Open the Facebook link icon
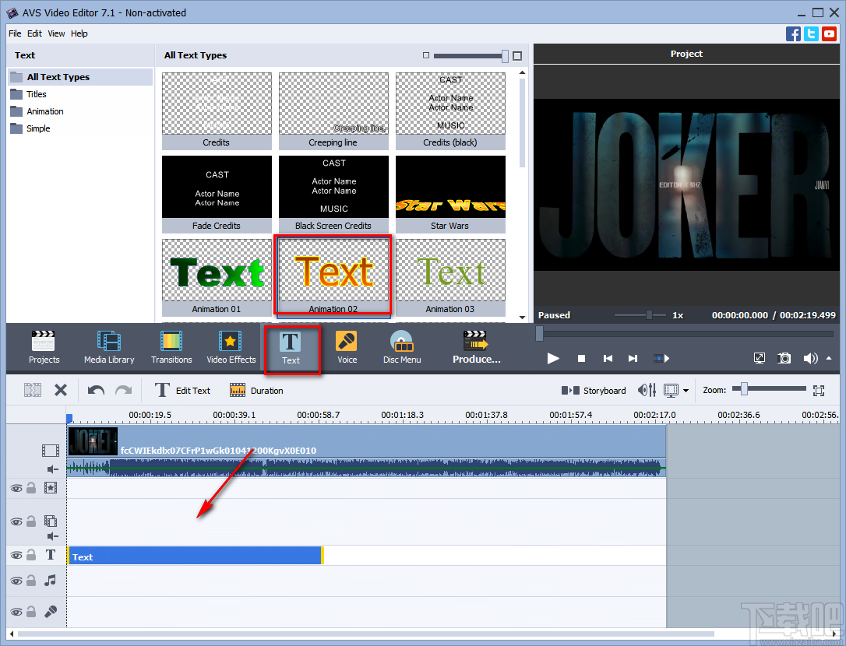Viewport: 846px width, 646px height. click(793, 33)
